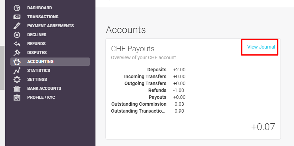Select the Payment Agreements pen icon

pos(17,26)
